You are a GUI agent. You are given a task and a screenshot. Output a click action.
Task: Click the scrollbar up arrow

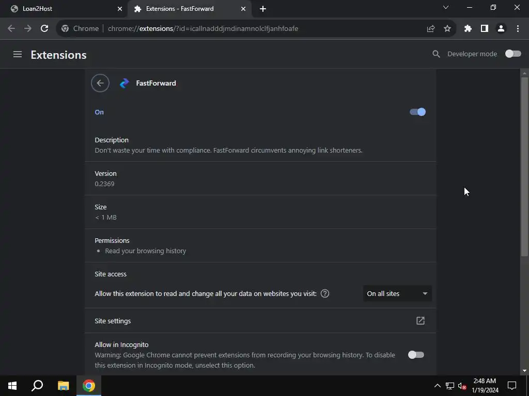(524, 73)
